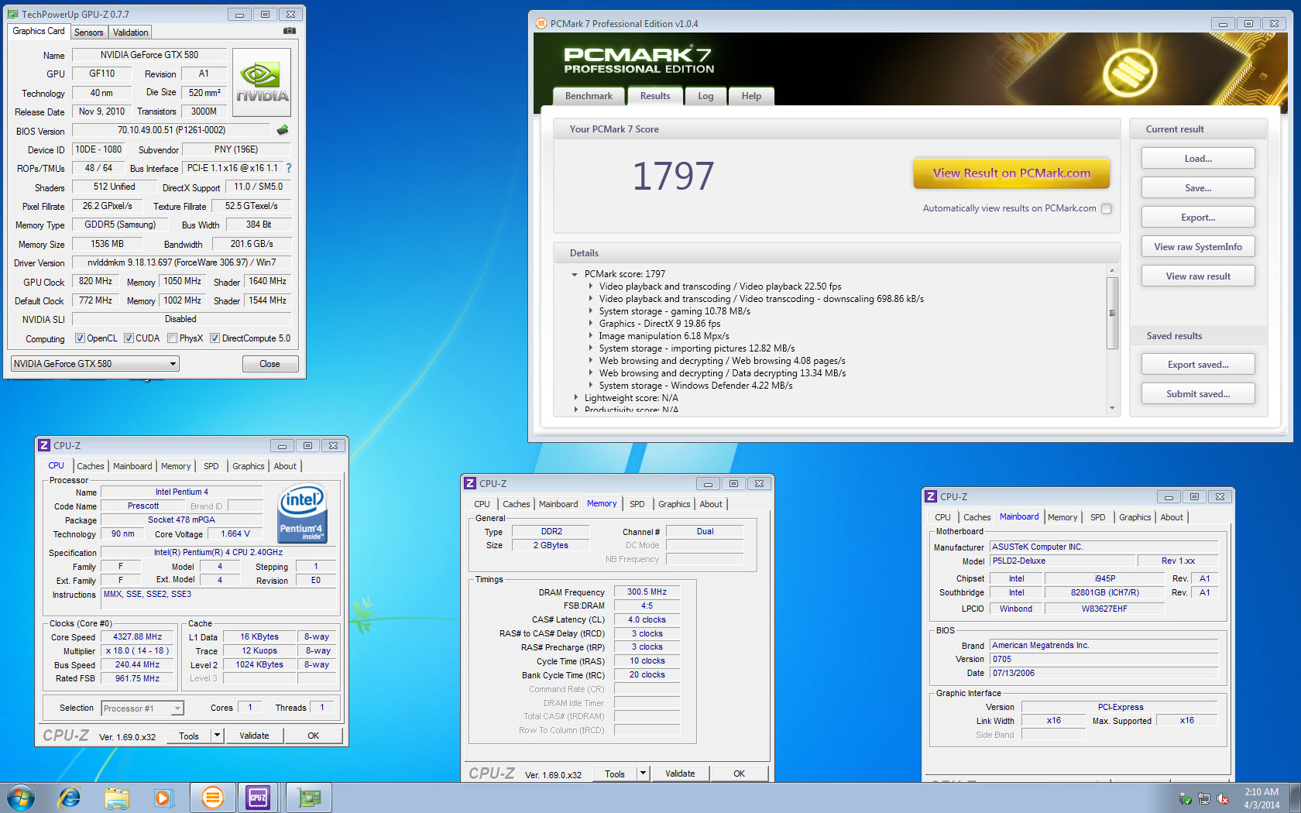The height and width of the screenshot is (813, 1301).
Task: Click the Close button in GPU-Z
Action: coord(269,364)
